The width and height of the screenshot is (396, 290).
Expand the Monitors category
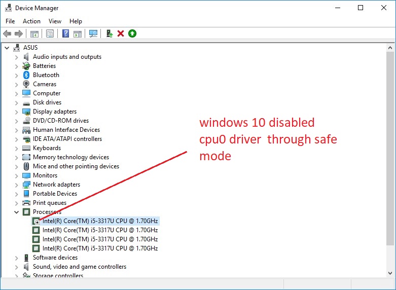16,176
